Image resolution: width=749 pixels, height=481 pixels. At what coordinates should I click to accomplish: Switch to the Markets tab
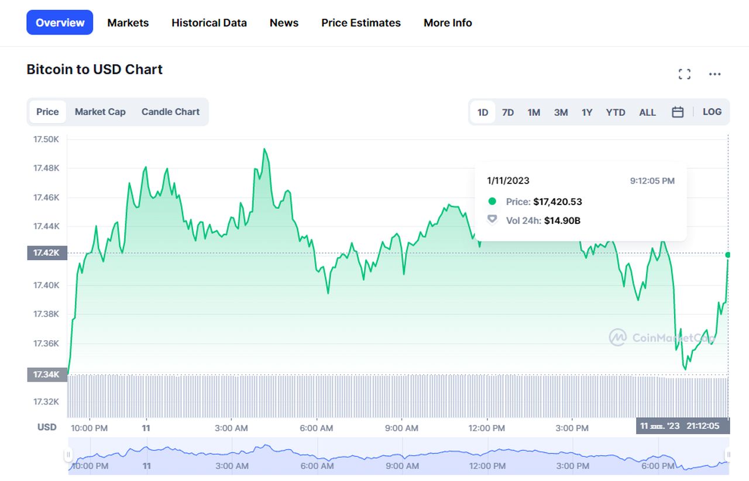tap(128, 23)
